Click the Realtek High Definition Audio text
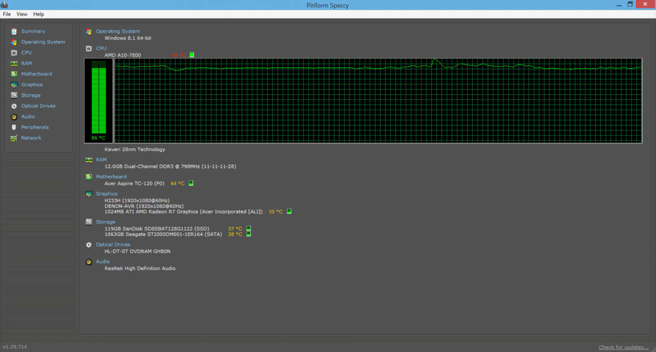This screenshot has height=352, width=656. click(x=140, y=268)
